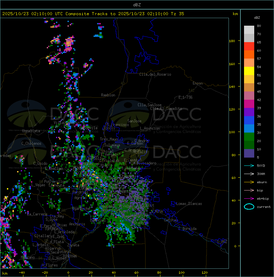Choose the green 20–30 dBZ legend swatch
The image size is (274, 277).
click(249, 137)
